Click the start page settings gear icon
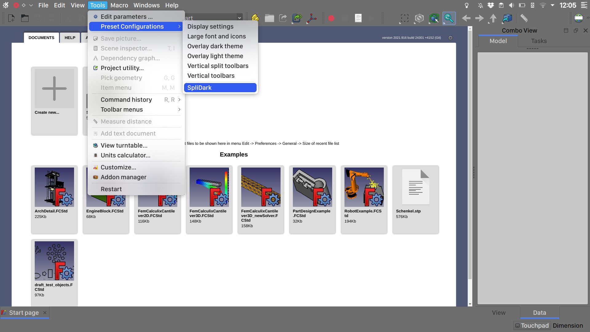The width and height of the screenshot is (590, 332). tap(450, 38)
